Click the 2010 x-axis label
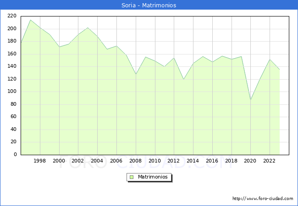Viewport: 298px width, 206px height. coord(155,161)
